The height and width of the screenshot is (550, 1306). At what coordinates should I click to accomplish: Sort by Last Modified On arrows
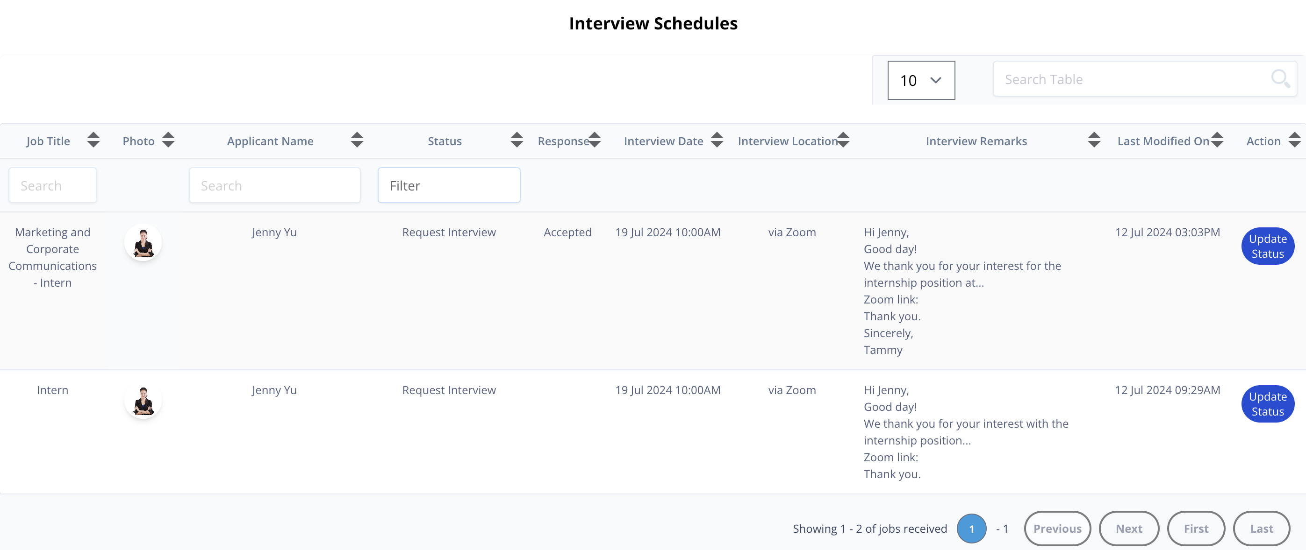(x=1217, y=140)
